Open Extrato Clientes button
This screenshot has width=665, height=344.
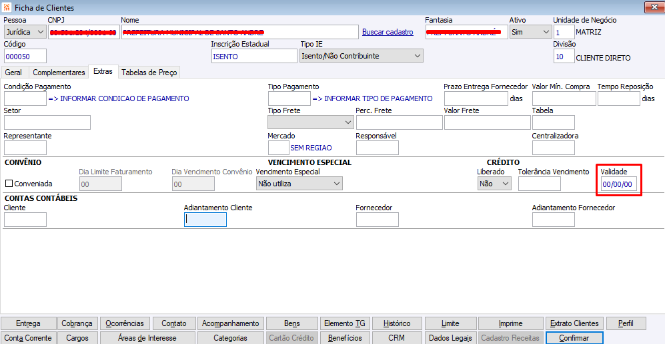[x=575, y=323]
